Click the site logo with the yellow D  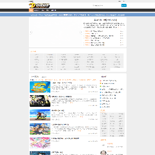[x=40, y=6]
